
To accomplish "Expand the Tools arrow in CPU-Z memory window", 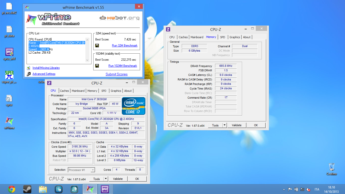I will [224, 125].
